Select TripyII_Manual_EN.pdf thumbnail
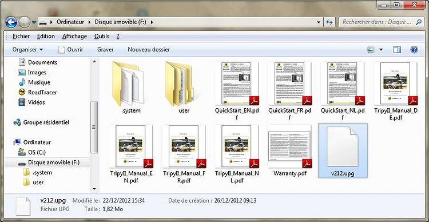429x222 pixels. (x=131, y=146)
